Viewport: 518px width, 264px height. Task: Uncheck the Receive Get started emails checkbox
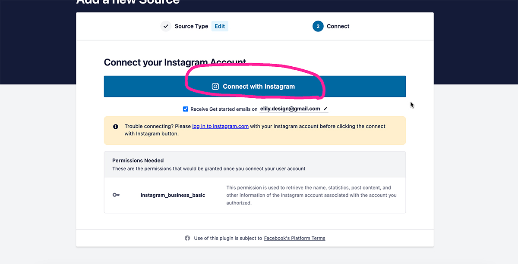[x=186, y=109]
